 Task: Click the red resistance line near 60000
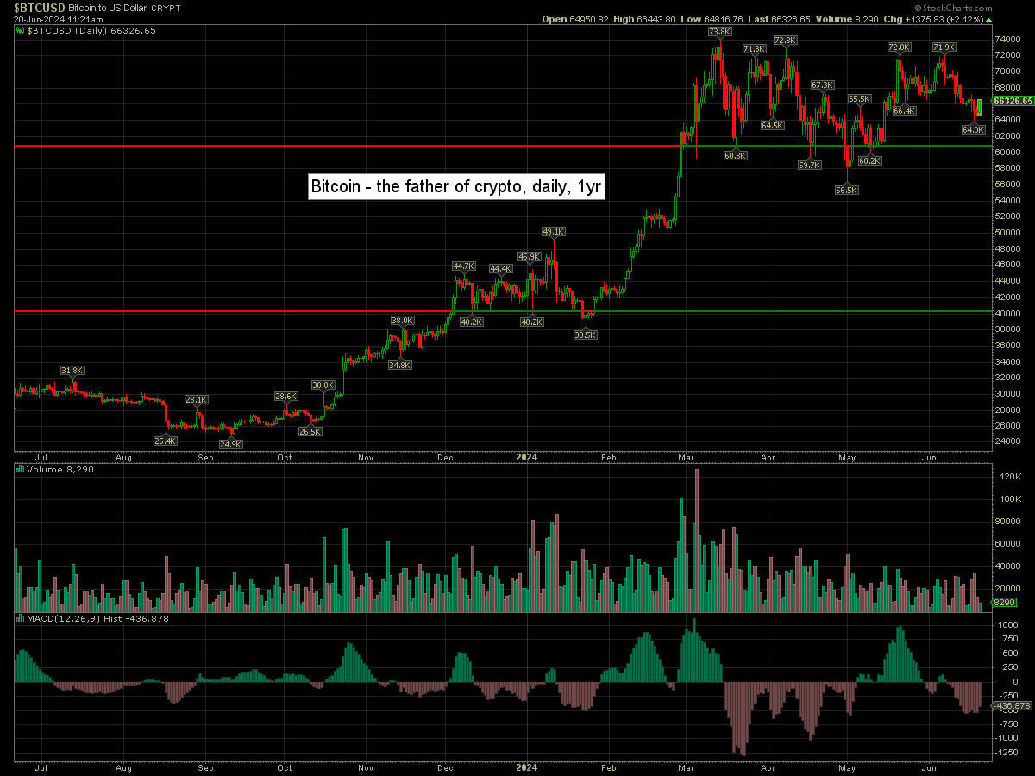pyautogui.click(x=345, y=146)
